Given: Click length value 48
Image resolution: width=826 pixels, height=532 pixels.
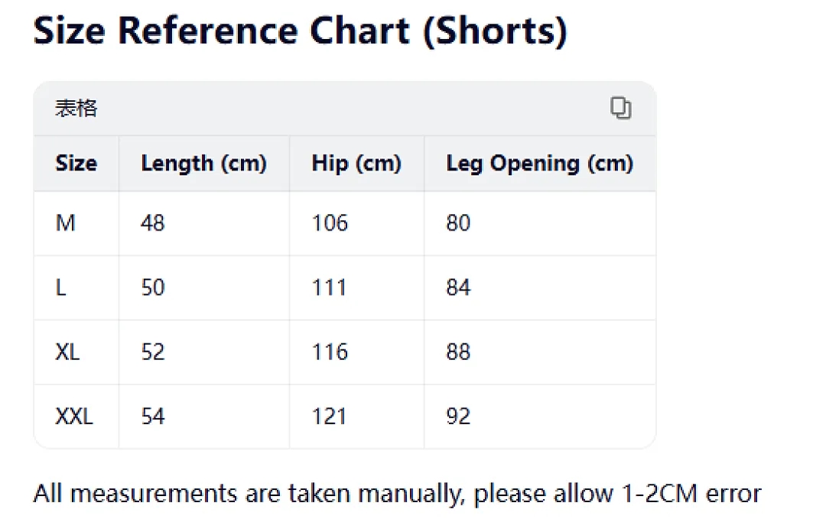Looking at the screenshot, I should click(x=153, y=222).
